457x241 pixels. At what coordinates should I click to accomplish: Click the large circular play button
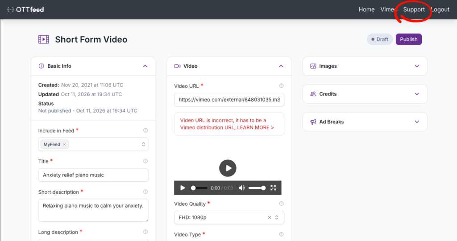click(x=228, y=168)
